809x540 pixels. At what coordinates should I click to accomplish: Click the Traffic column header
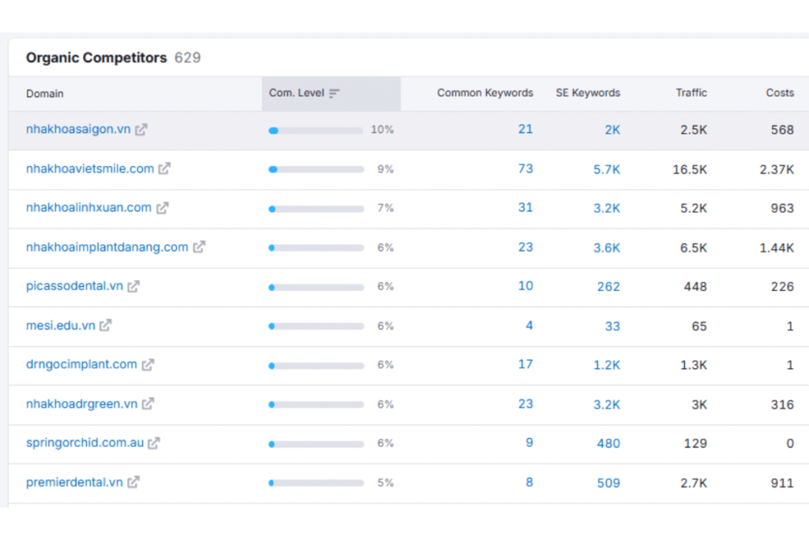(x=690, y=93)
